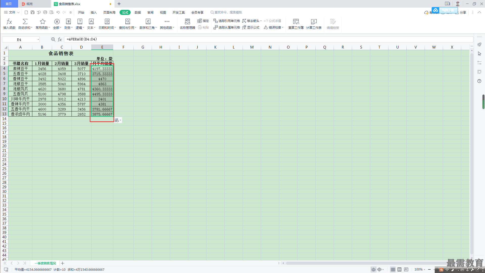The height and width of the screenshot is (273, 485).
Task: Click the print icon in quick toolbar
Action: click(45, 12)
